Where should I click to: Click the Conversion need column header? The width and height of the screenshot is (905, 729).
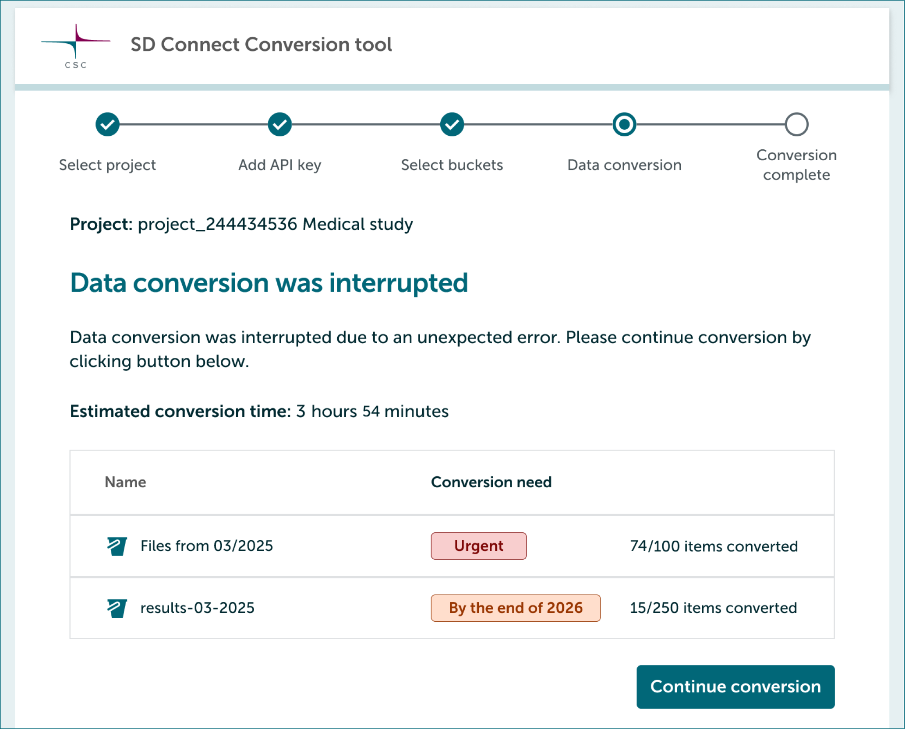click(491, 482)
